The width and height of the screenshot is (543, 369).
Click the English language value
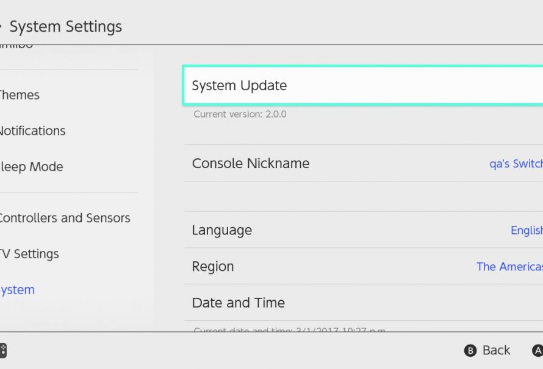coord(526,230)
